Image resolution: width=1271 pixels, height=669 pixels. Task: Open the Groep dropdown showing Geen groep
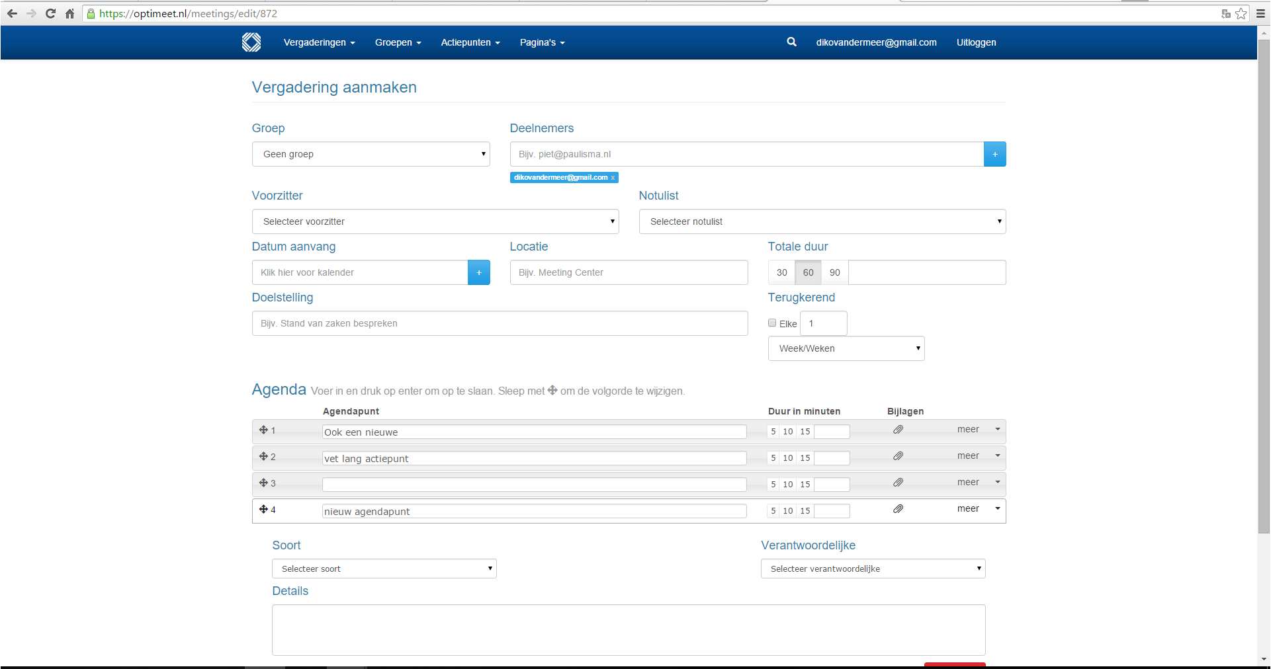click(371, 154)
